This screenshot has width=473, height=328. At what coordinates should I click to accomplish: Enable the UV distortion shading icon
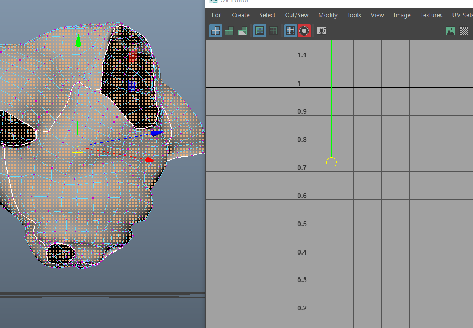point(242,31)
